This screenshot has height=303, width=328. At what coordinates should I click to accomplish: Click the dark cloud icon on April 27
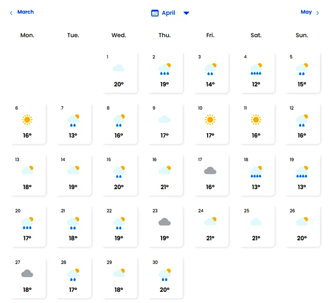pos(27,273)
